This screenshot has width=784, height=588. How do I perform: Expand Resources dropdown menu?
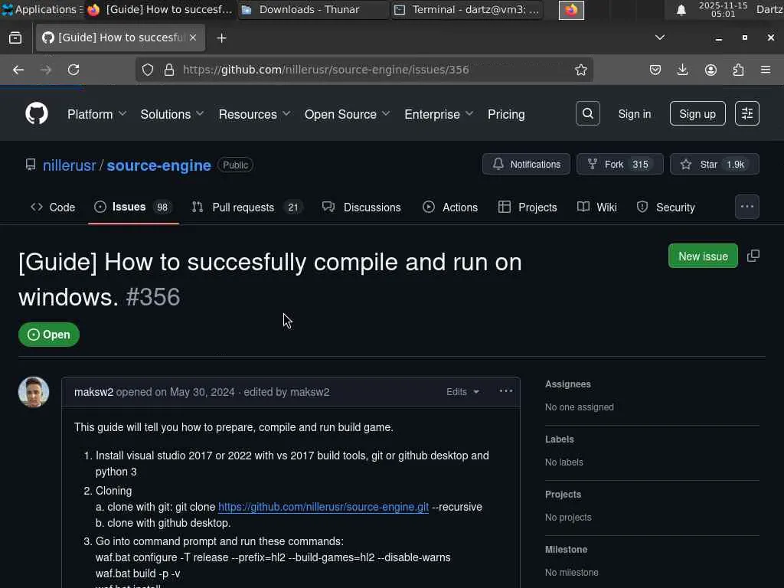click(x=254, y=114)
